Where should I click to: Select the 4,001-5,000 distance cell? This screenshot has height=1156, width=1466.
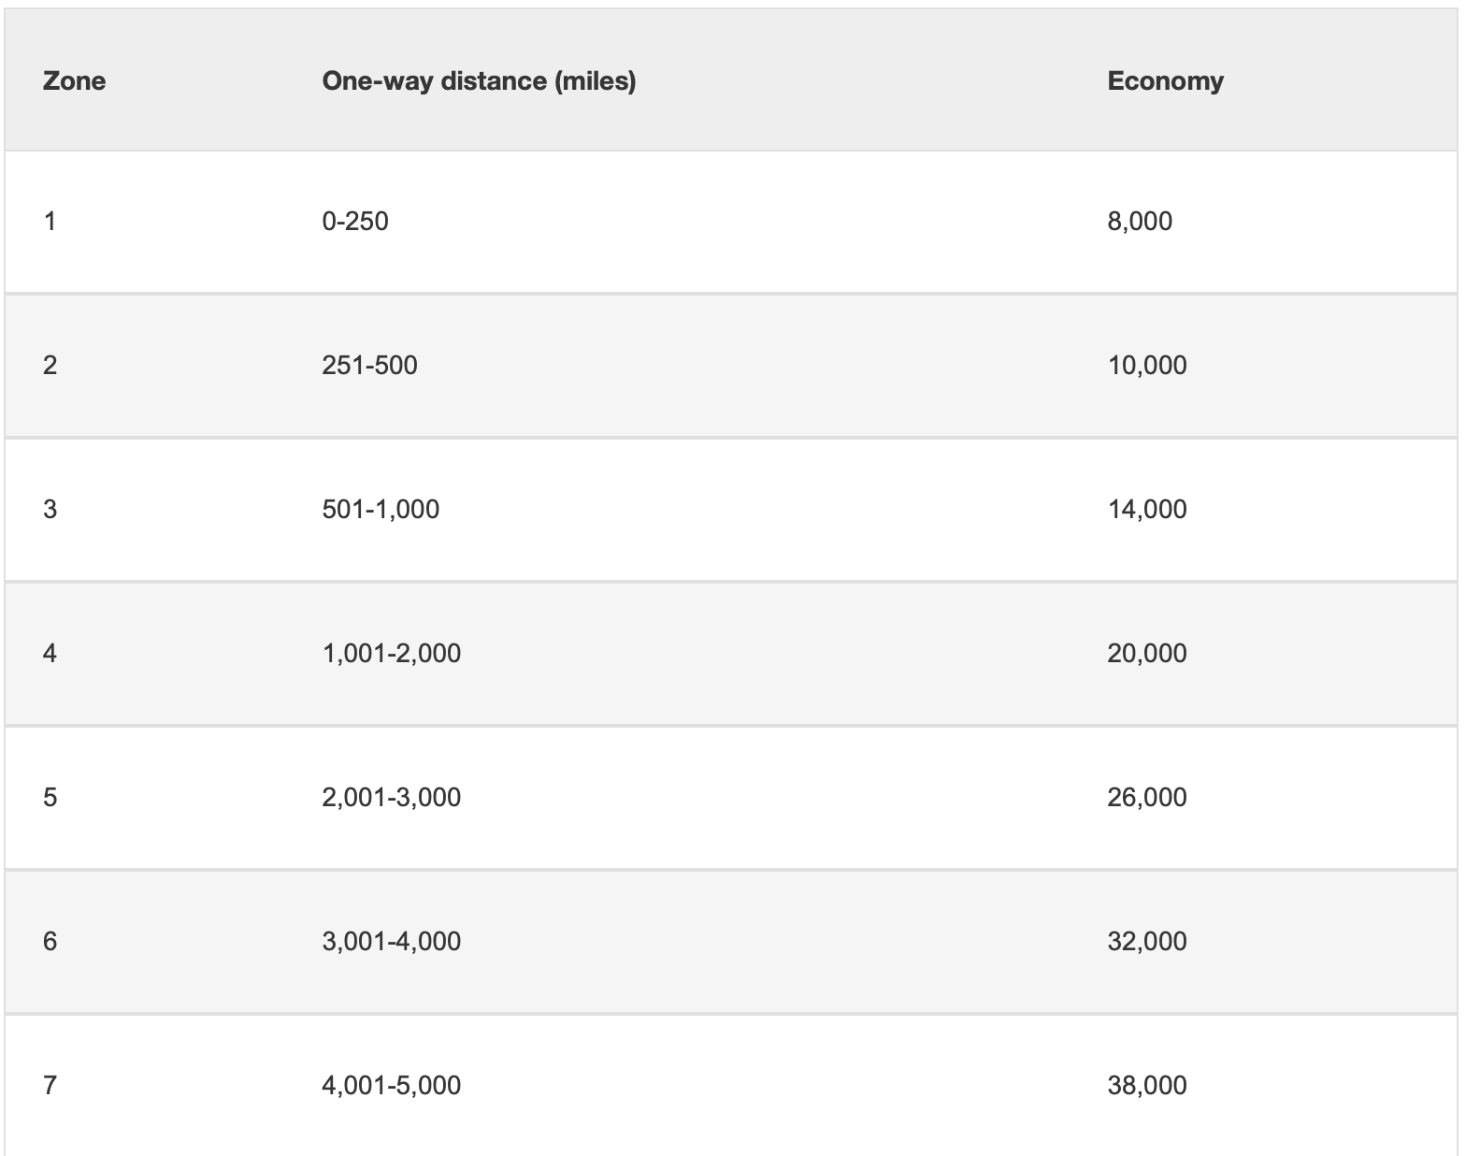coord(392,1086)
